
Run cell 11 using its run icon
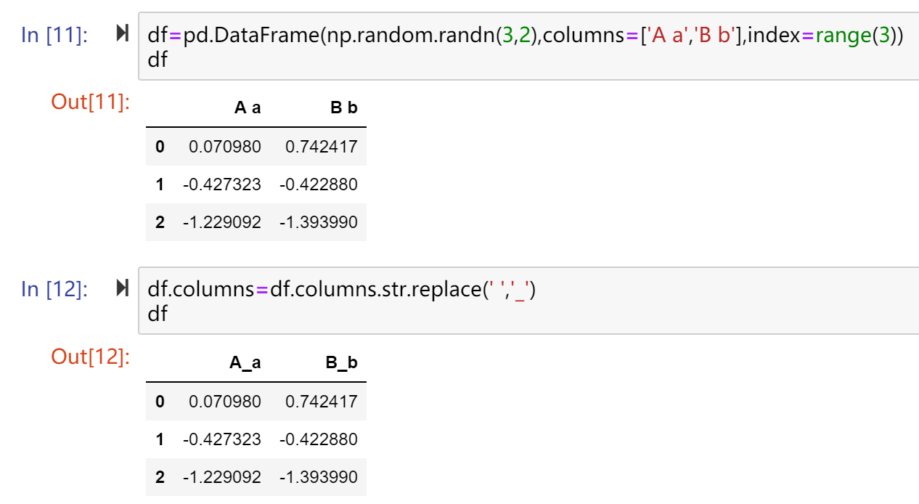click(x=122, y=33)
